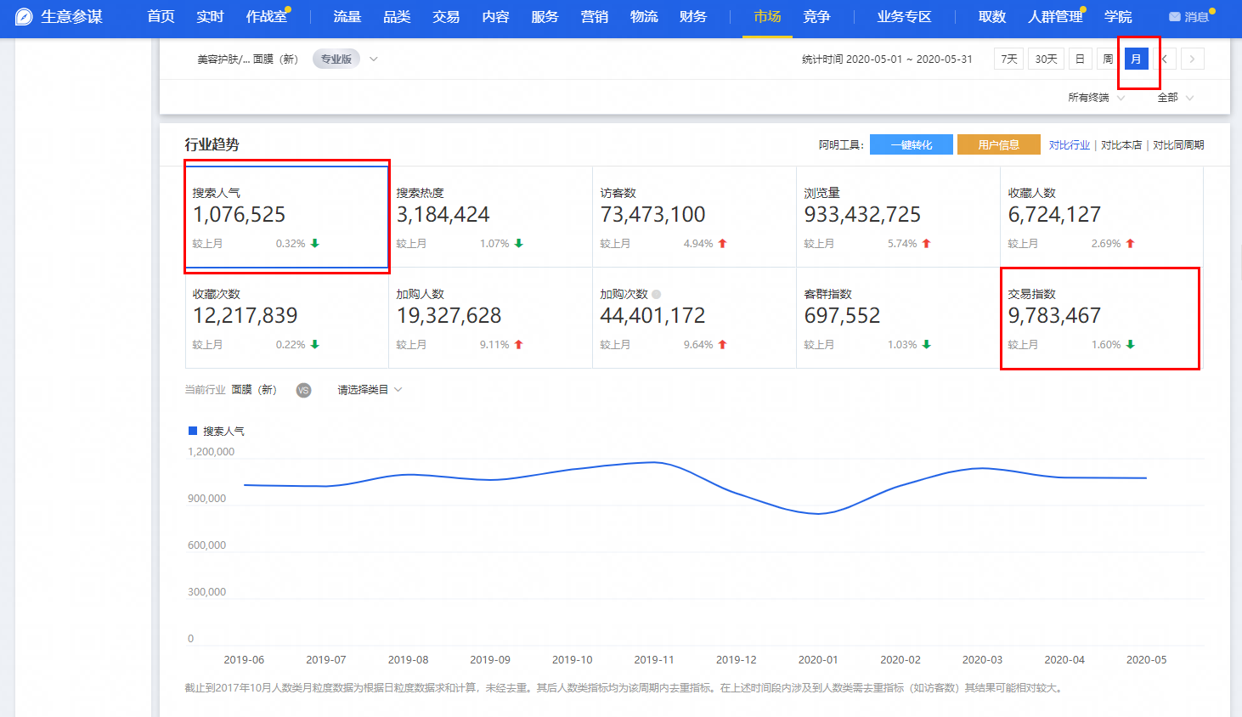This screenshot has width=1242, height=717.
Task: Select the 30天 time range
Action: pos(1047,59)
